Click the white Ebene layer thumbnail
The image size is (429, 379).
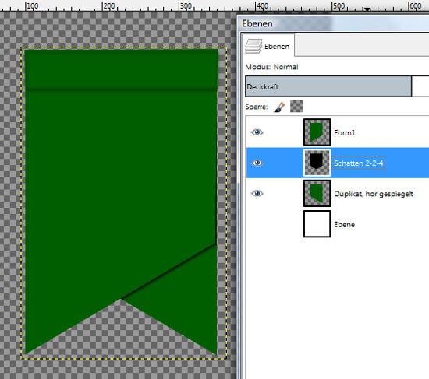317,224
